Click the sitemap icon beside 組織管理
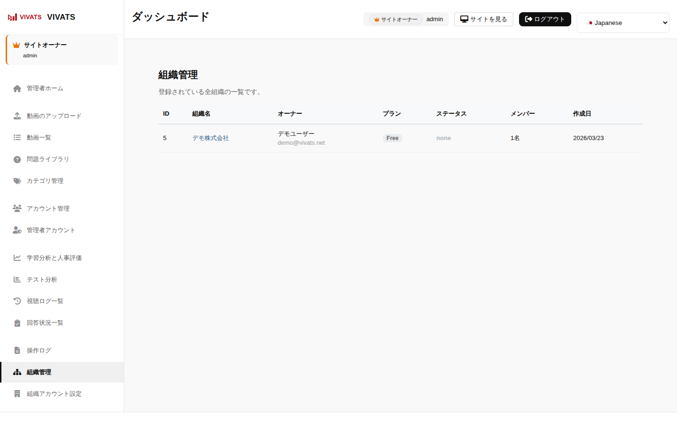 tap(17, 372)
